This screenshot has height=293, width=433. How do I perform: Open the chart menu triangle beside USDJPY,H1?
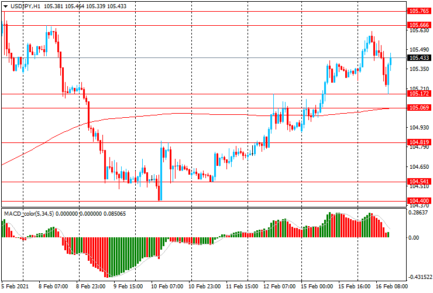(5, 6)
